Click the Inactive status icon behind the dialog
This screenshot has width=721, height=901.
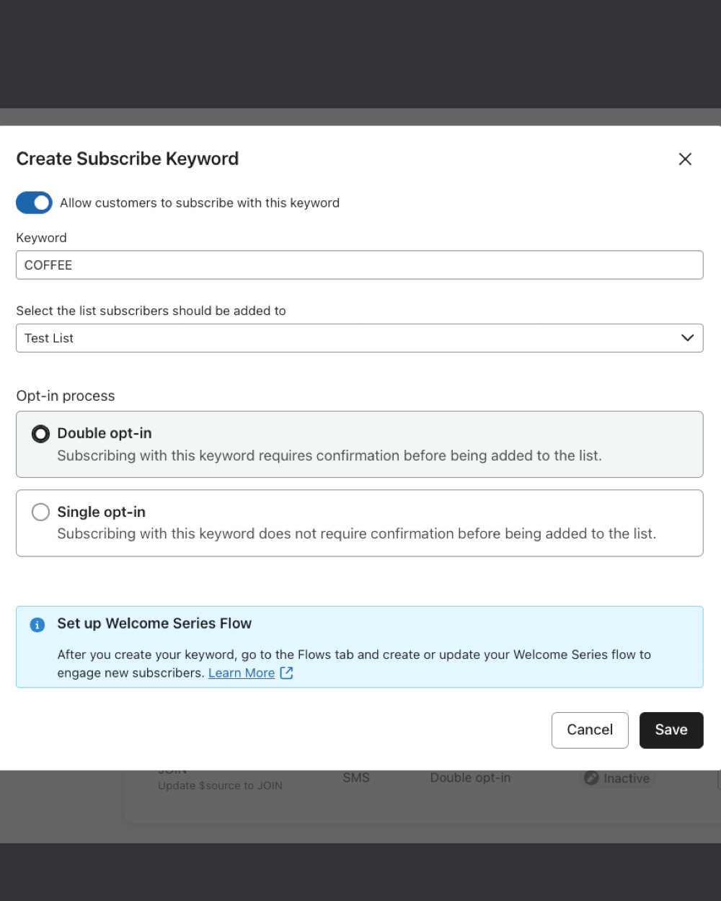click(591, 778)
